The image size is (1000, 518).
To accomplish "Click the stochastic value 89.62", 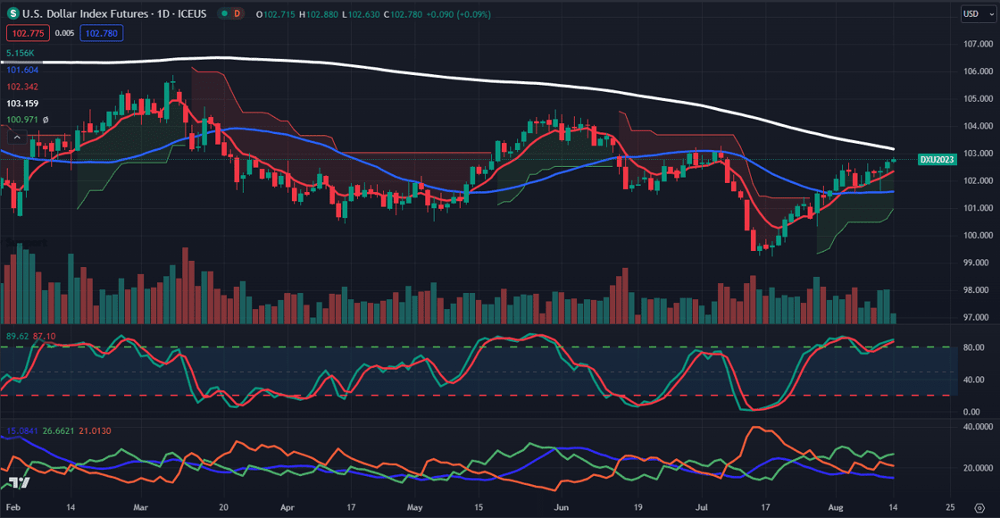I will tap(17, 336).
